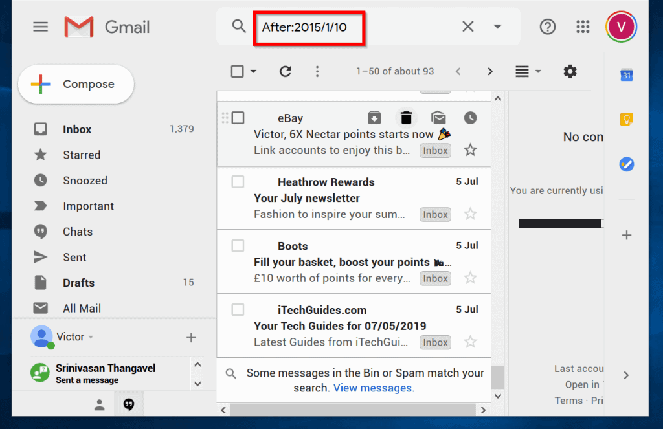
Task: Click Terms link in reading pane
Action: [568, 401]
